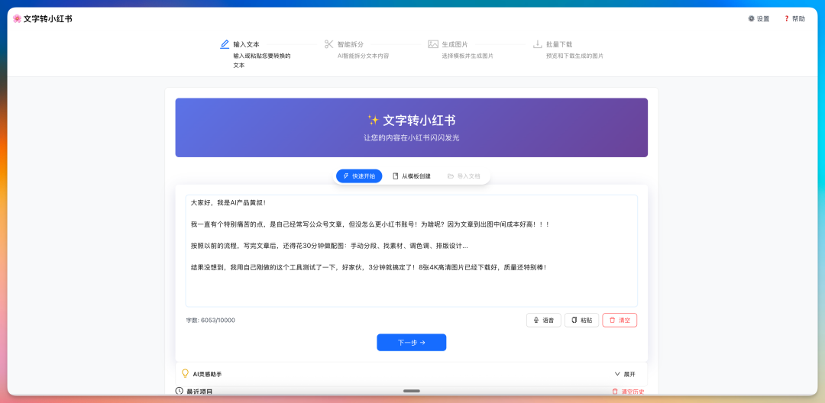Click the 预览和下载生成的图片 description
The height and width of the screenshot is (403, 825).
pos(575,56)
